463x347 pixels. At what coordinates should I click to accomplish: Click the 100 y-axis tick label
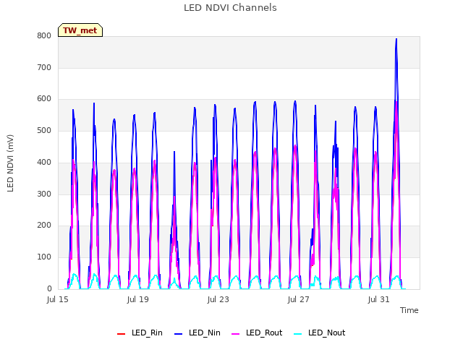point(44,257)
